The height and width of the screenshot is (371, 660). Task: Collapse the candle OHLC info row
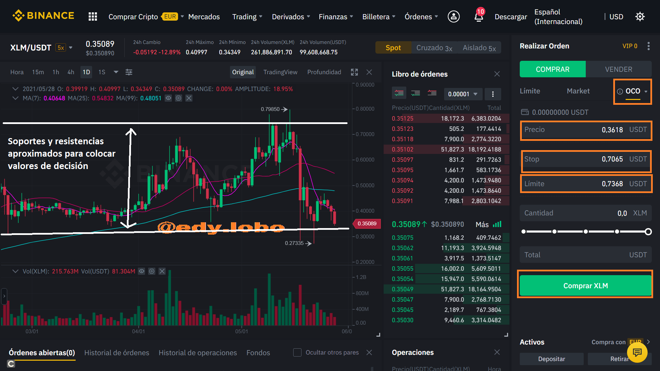[x=15, y=89]
